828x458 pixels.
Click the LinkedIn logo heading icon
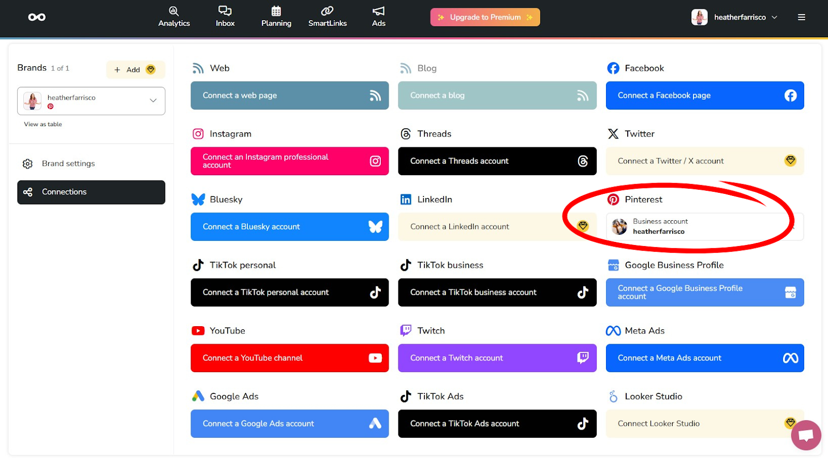pos(406,200)
